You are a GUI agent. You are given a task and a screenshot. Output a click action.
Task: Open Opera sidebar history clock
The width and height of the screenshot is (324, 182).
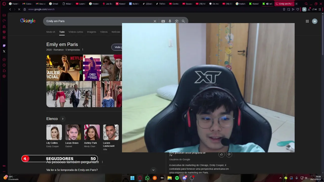click(4, 65)
